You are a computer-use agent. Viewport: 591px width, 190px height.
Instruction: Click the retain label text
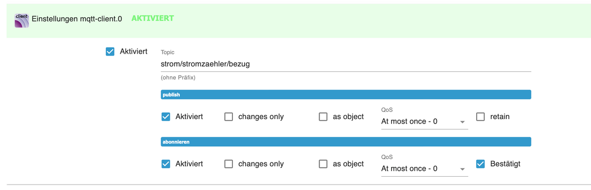pos(500,117)
